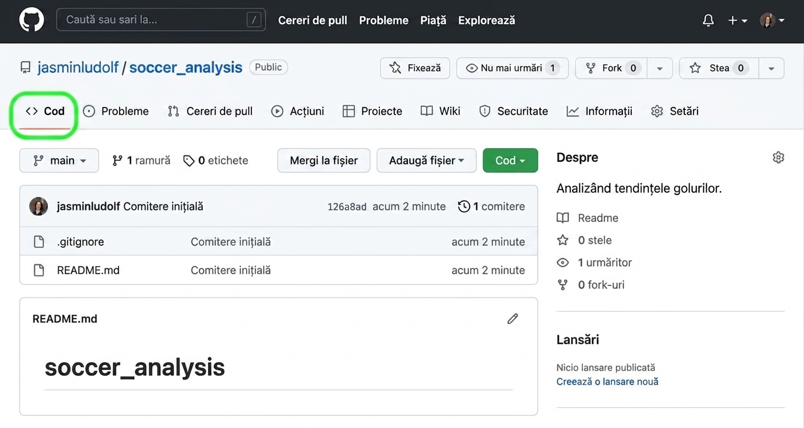
Task: View branches via '1 ramură'
Action: [141, 160]
